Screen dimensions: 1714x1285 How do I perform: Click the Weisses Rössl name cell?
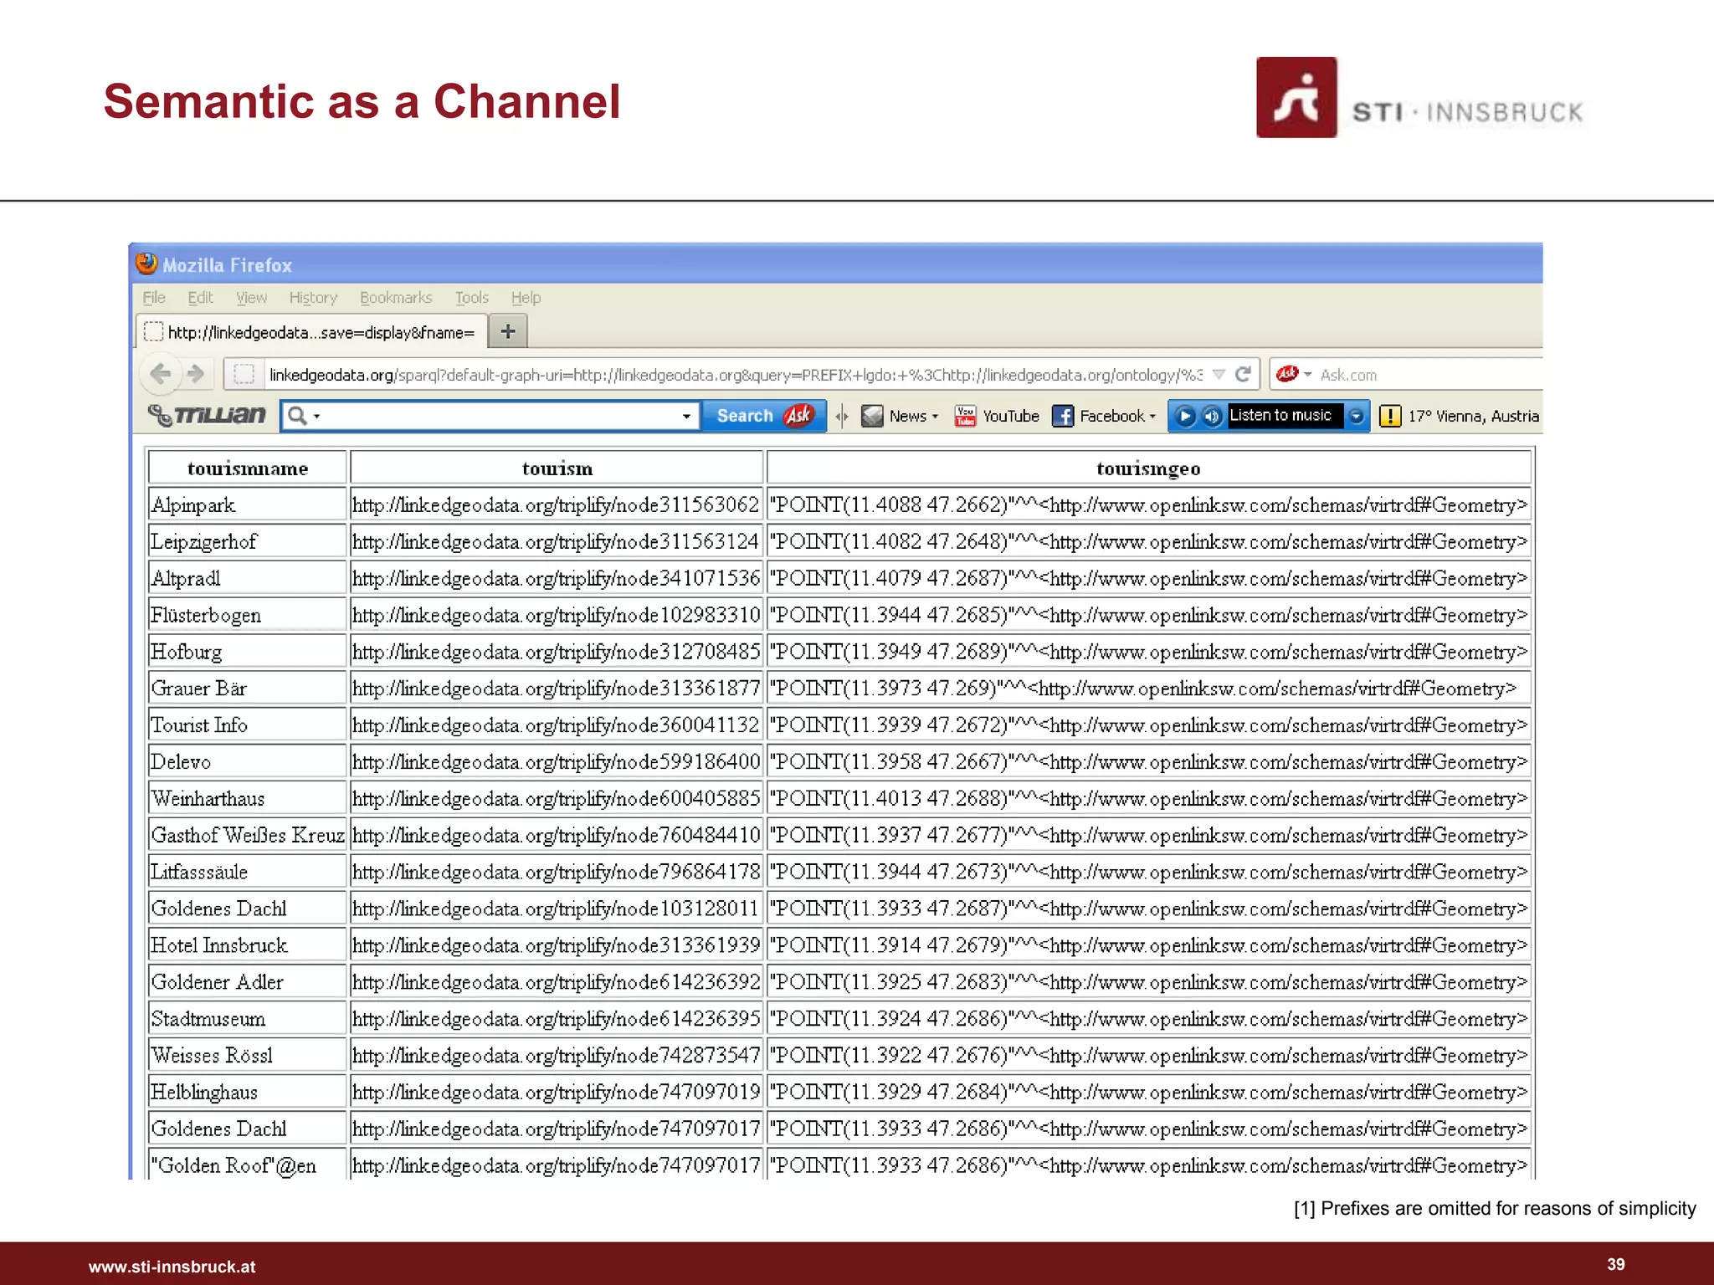248,1055
